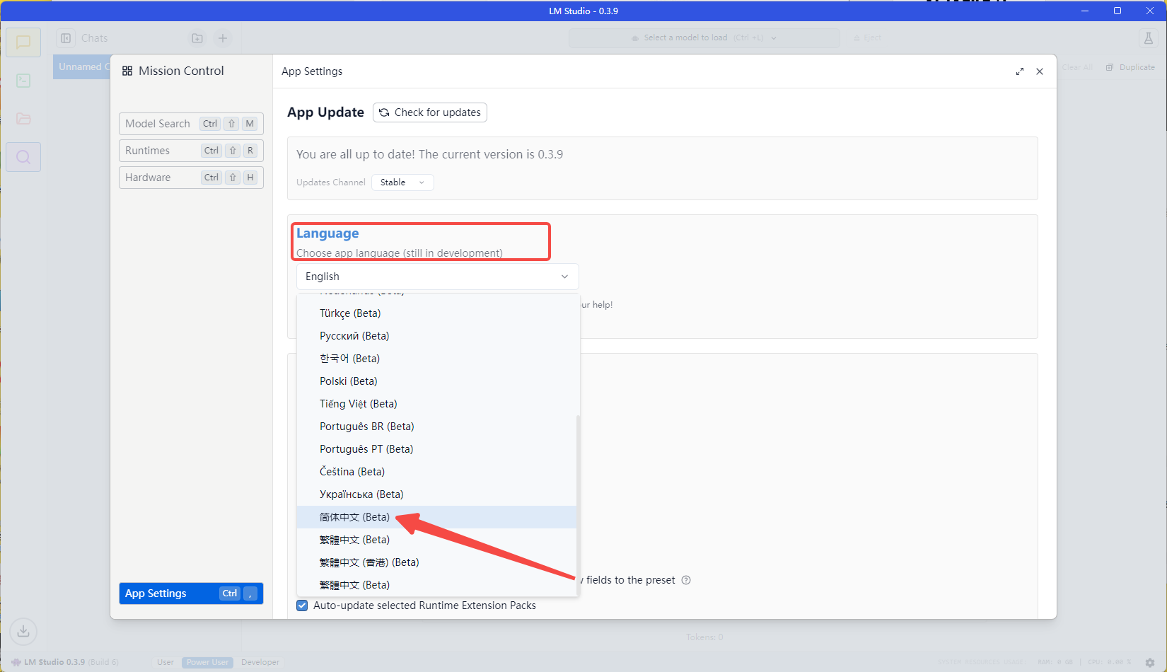Screen dimensions: 1167x672
Task: Click Clear All in chat toolbar
Action: (x=1077, y=67)
